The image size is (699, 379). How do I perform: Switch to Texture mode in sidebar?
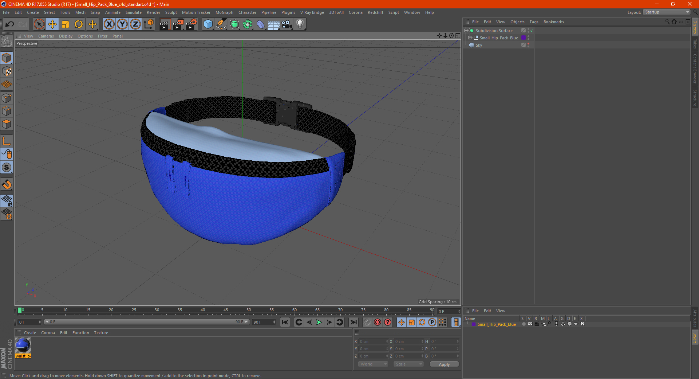[x=7, y=71]
